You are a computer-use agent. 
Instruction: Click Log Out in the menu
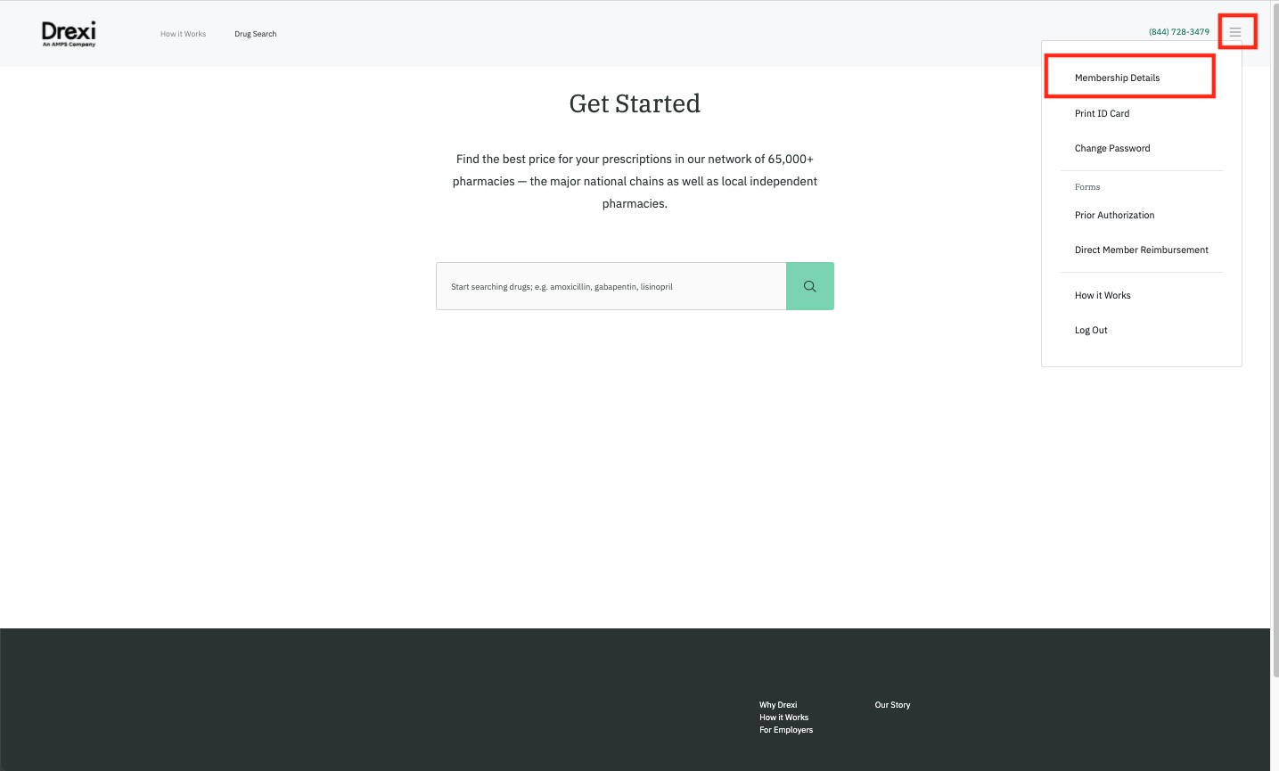1091,330
